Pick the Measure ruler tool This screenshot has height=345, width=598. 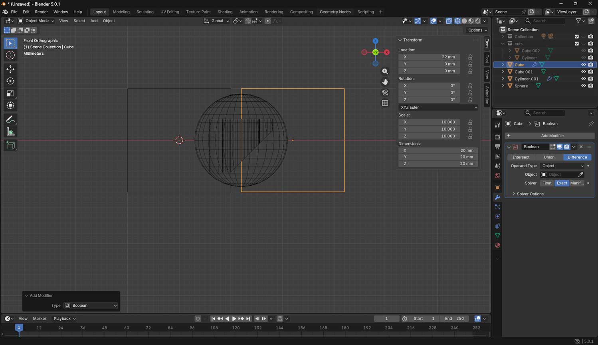click(x=10, y=132)
